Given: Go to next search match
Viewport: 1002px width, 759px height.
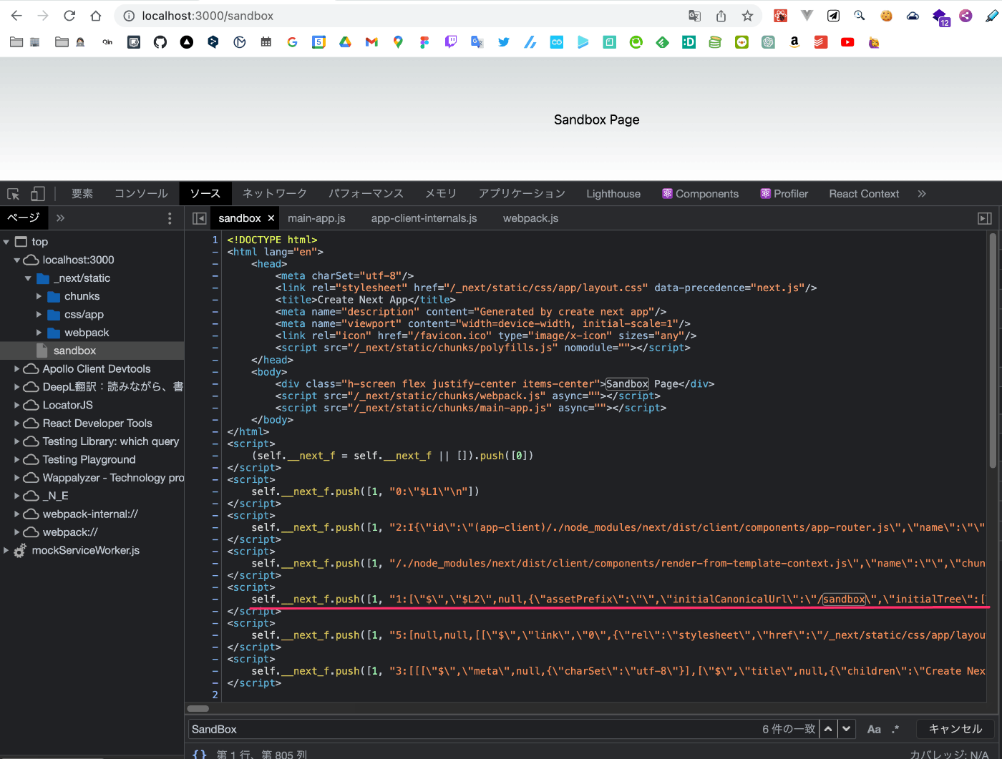Looking at the screenshot, I should coord(847,729).
